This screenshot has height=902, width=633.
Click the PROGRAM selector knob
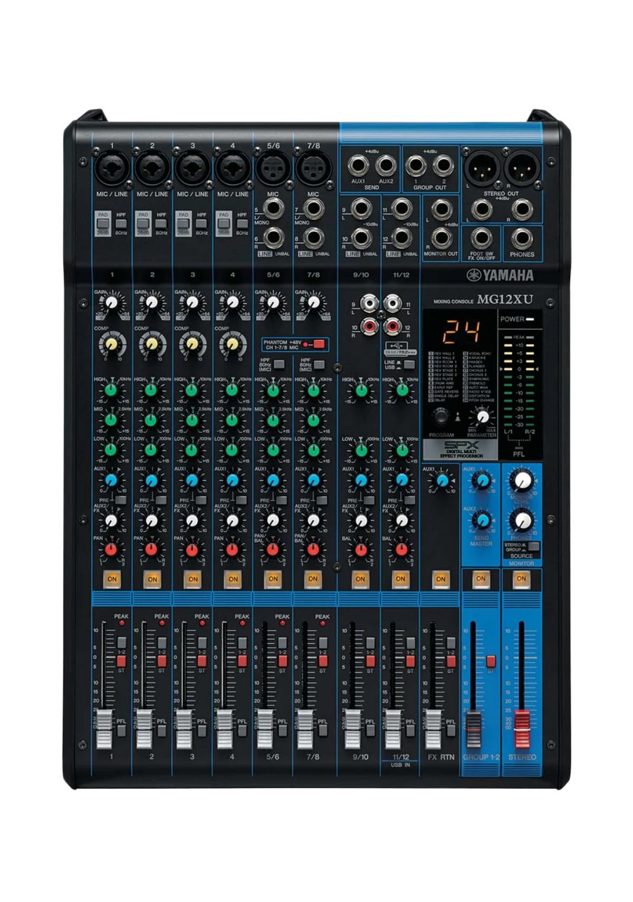[x=440, y=417]
